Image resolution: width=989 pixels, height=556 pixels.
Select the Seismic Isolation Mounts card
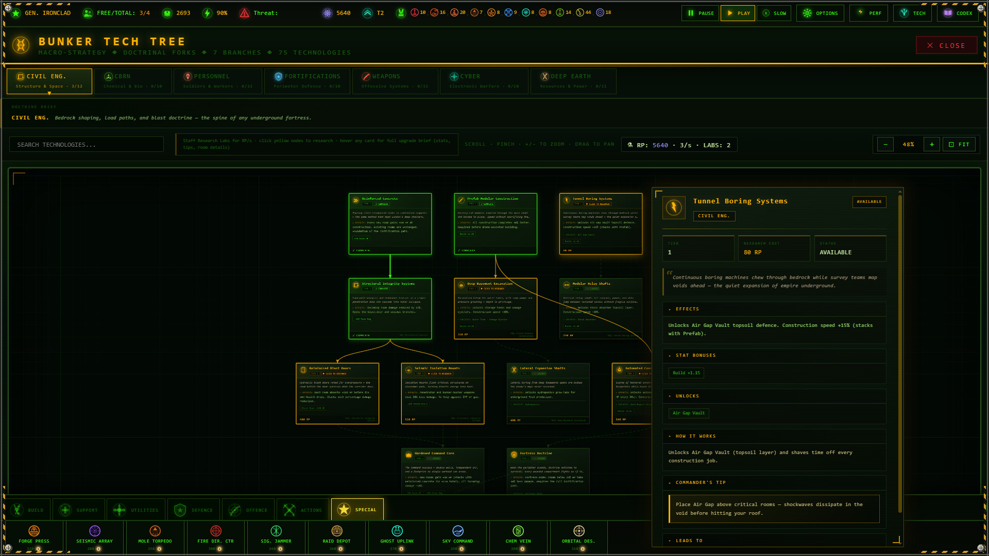coord(442,394)
